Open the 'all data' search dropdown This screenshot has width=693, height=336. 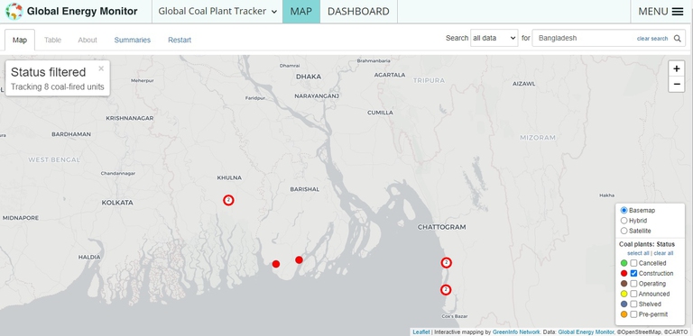click(x=494, y=39)
